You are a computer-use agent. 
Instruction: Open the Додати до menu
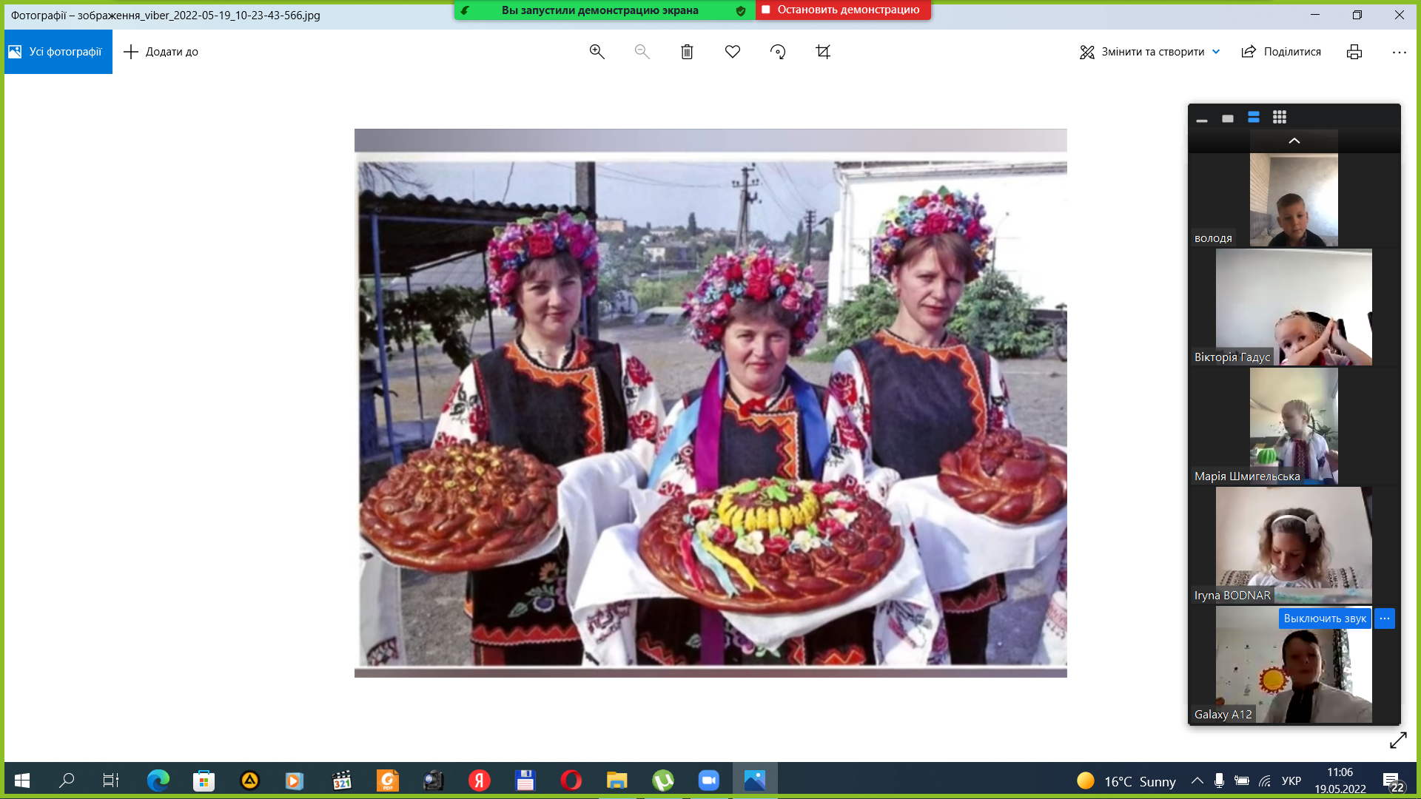(x=161, y=52)
